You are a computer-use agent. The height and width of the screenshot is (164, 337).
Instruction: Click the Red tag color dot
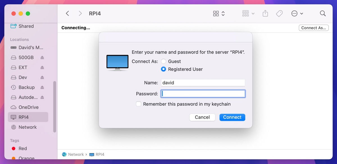pos(13,149)
